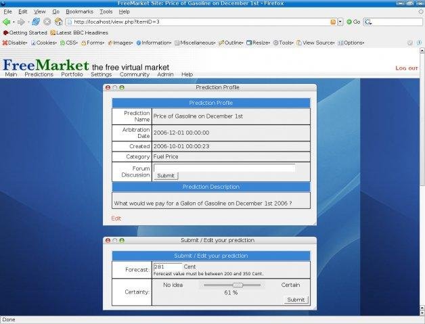Viewport: 425px width, 324px height.
Task: Open the Settings site navigation link
Action: (x=101, y=74)
